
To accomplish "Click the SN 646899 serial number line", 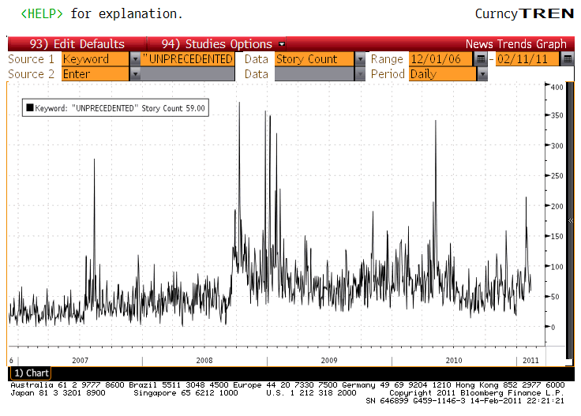I will click(x=465, y=401).
